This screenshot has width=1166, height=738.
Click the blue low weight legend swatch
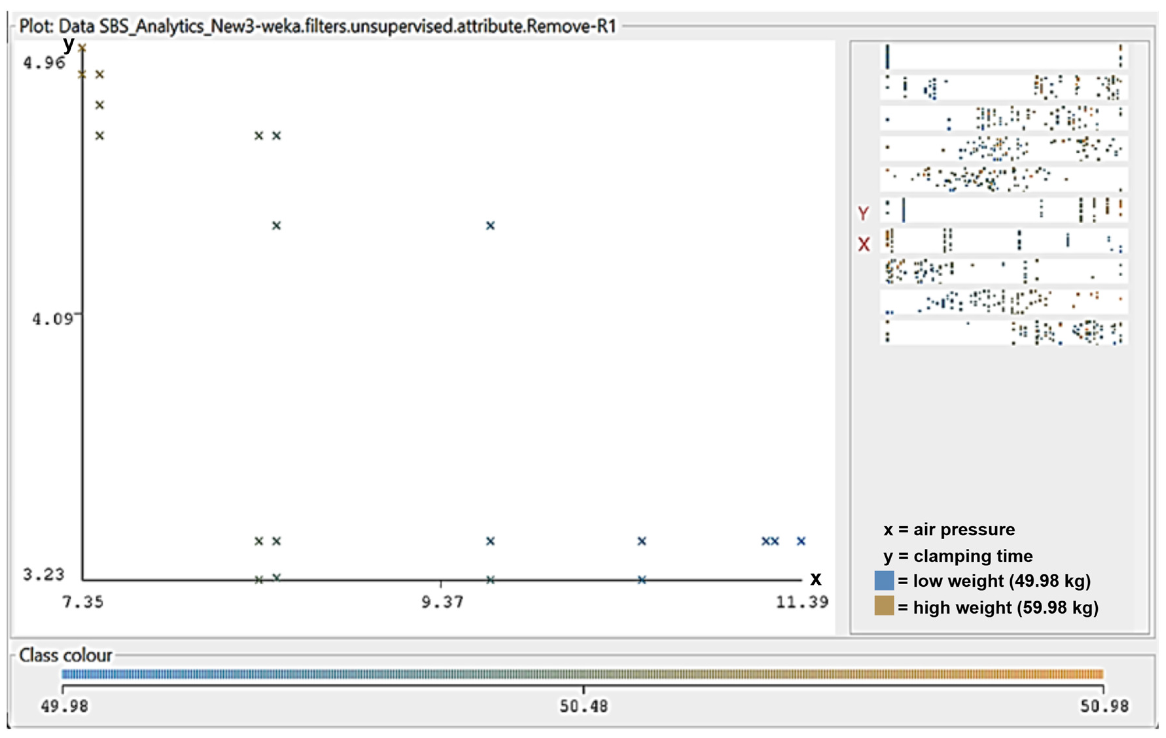click(884, 581)
